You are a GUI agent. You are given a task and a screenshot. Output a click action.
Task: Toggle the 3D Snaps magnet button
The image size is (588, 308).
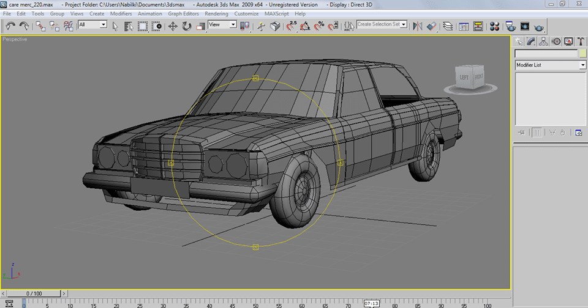(290, 26)
